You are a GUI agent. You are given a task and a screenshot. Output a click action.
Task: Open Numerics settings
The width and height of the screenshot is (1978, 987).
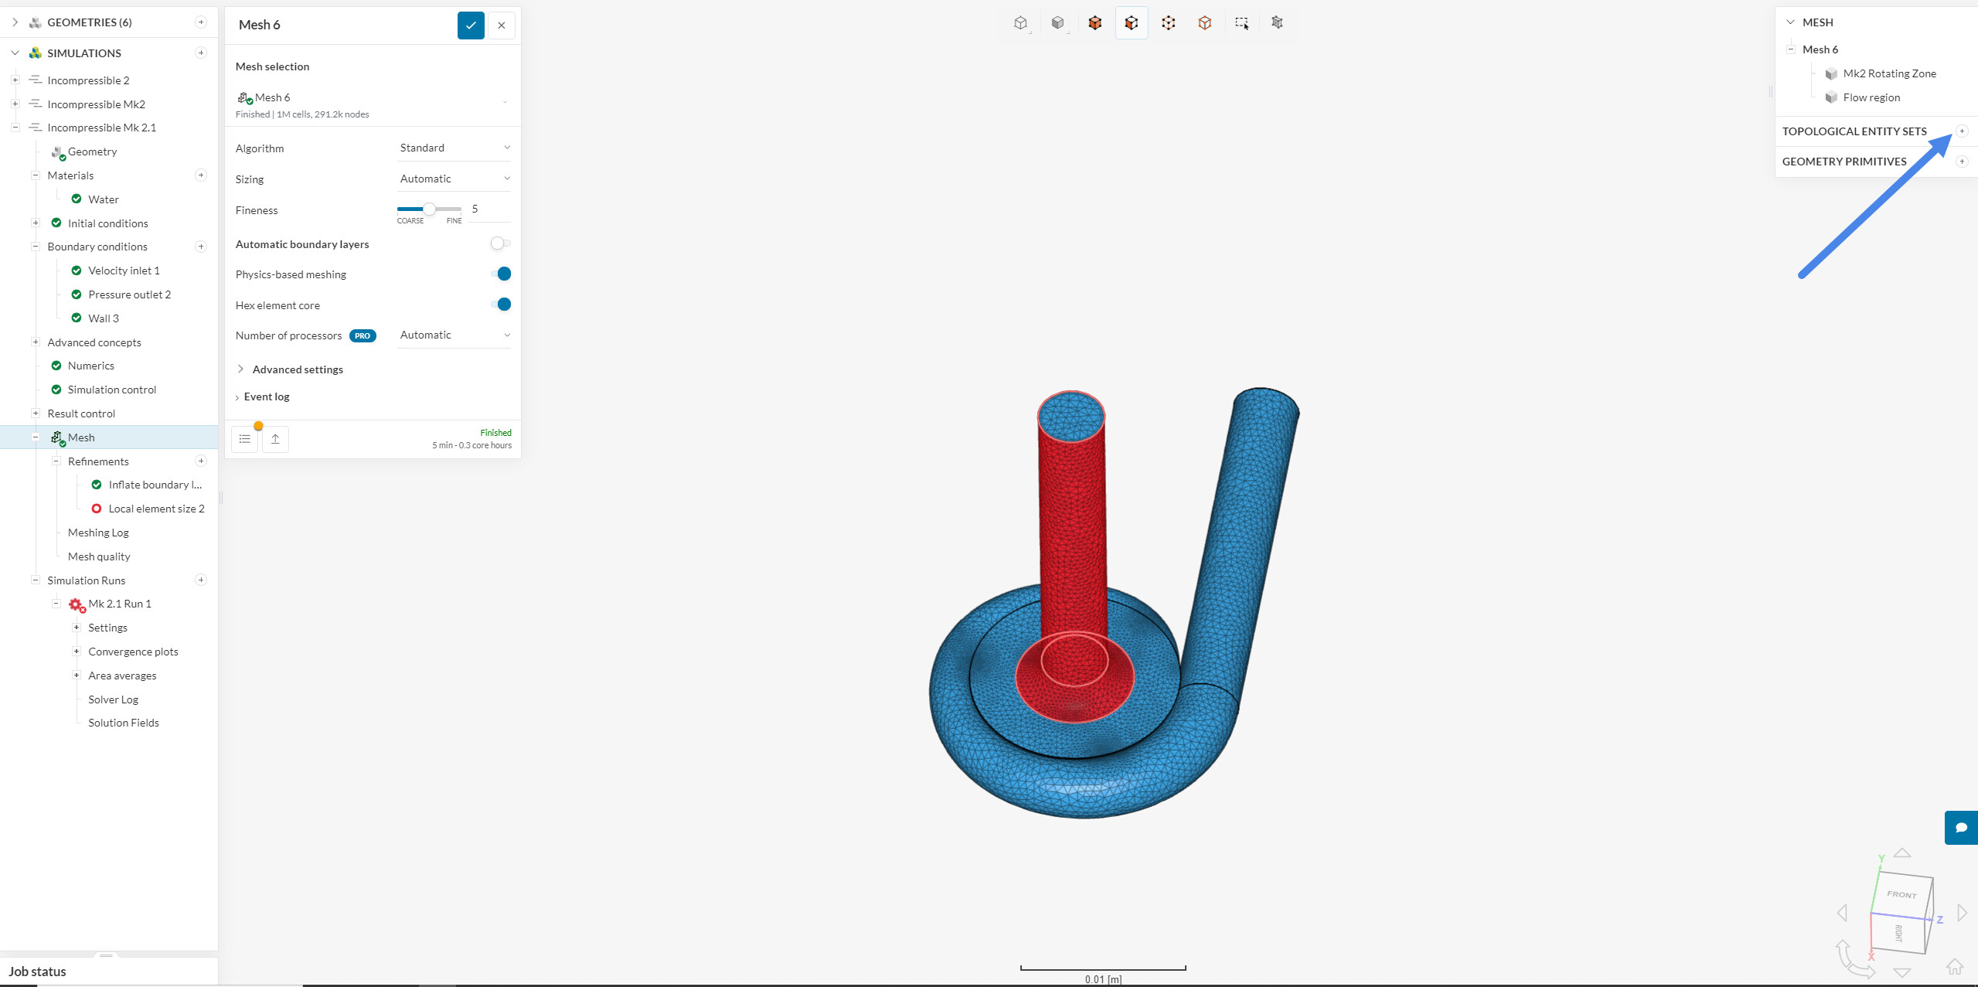click(x=90, y=366)
